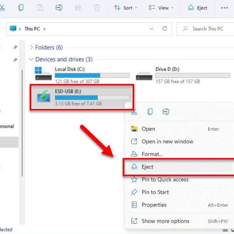Select the ESD-USB (E:) drive icon

pos(44,96)
